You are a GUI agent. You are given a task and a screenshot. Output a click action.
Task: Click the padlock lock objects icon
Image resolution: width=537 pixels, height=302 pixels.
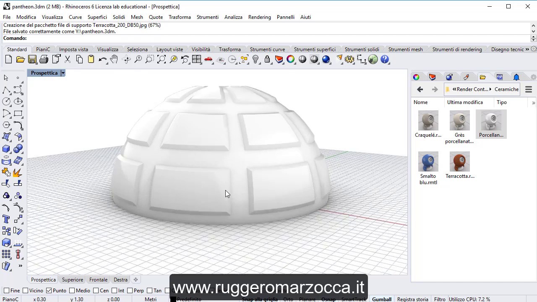267,60
